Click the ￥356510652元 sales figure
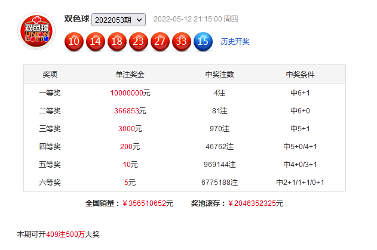The image size is (377, 250). pyautogui.click(x=148, y=203)
